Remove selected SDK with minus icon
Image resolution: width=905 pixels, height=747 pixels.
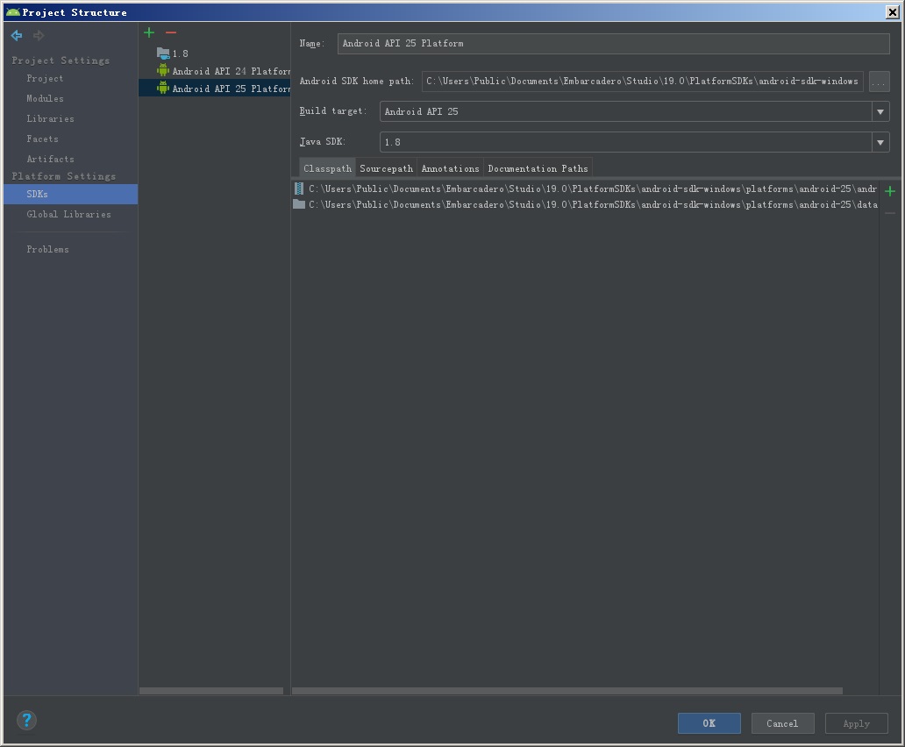171,32
